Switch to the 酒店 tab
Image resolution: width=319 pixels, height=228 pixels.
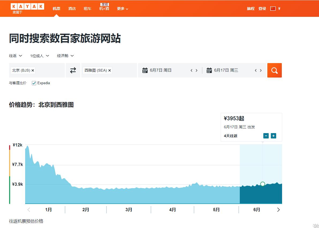point(72,8)
